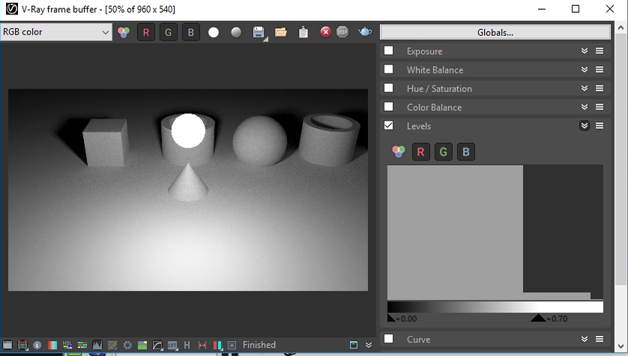This screenshot has height=356, width=628.
Task: Enable the Exposure checkbox
Action: (388, 51)
